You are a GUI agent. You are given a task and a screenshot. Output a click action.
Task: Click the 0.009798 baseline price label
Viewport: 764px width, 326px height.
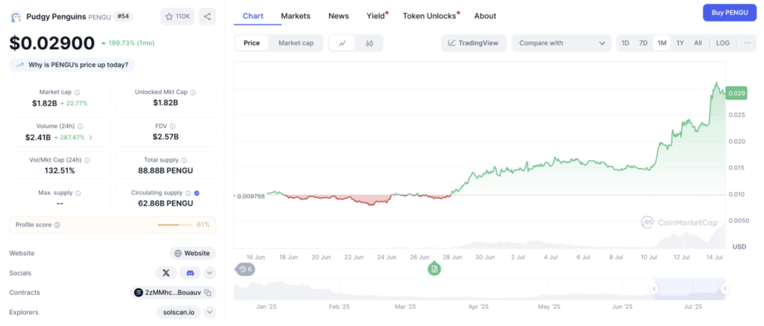[x=251, y=196]
